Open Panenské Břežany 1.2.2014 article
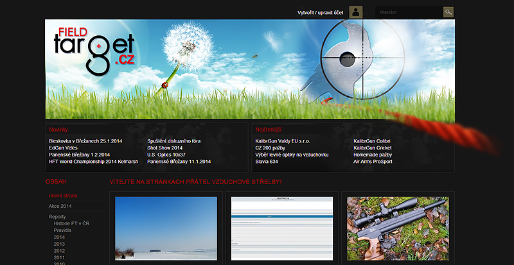The image size is (514, 265). [x=79, y=155]
